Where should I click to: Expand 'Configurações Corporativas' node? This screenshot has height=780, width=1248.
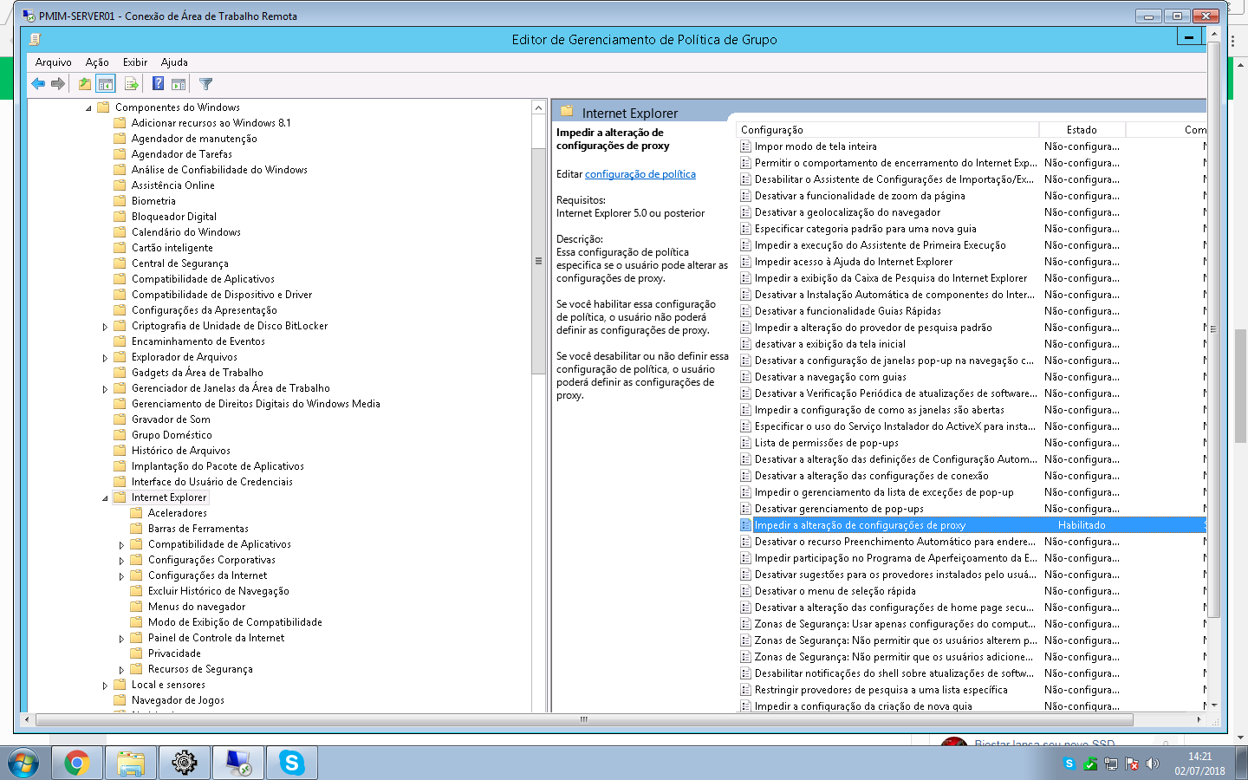tap(121, 561)
